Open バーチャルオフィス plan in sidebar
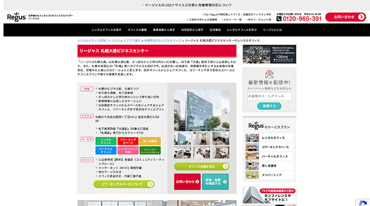This screenshot has width=370, height=206. point(269,157)
